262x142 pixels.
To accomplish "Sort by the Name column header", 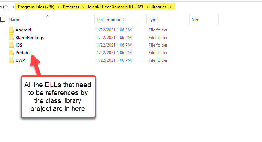I will coord(14,20).
